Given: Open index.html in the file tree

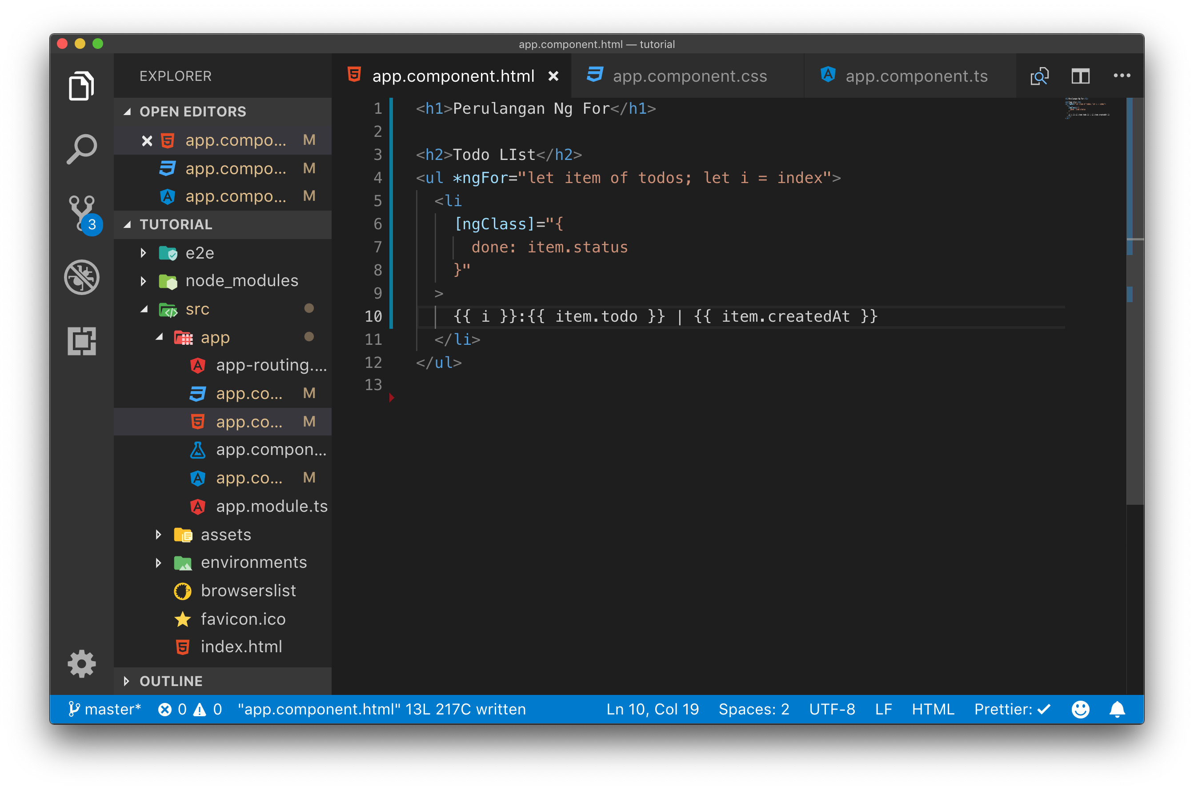Looking at the screenshot, I should coord(223,646).
